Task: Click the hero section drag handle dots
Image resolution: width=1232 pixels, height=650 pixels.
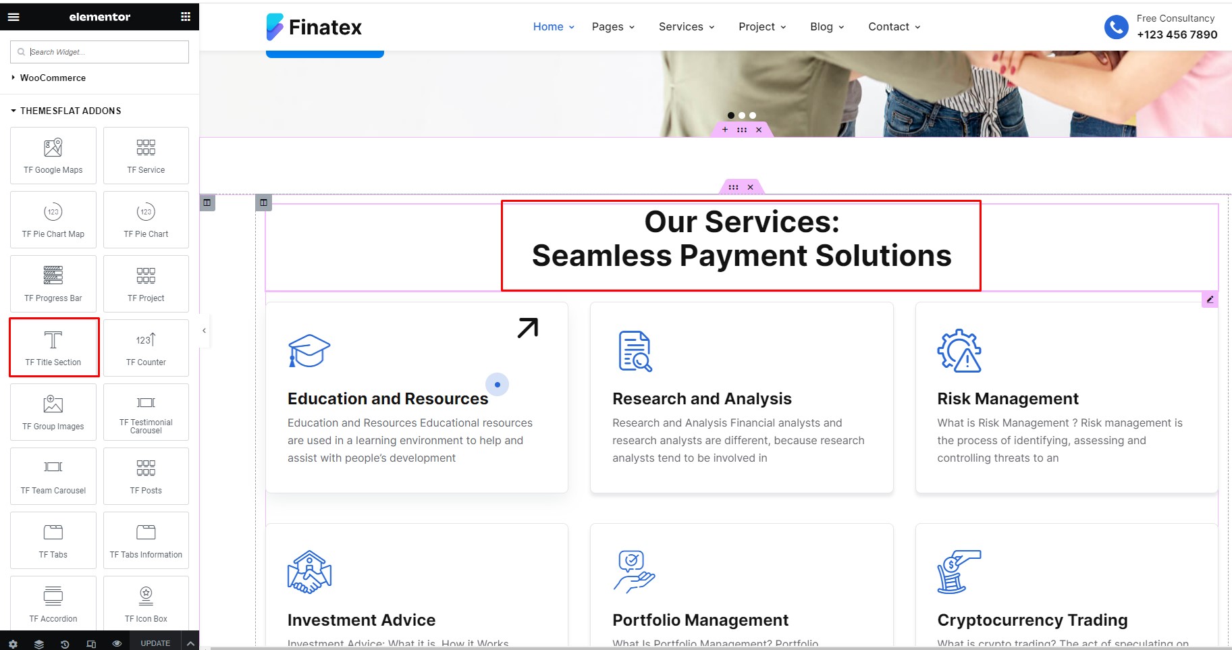Action: 742,130
